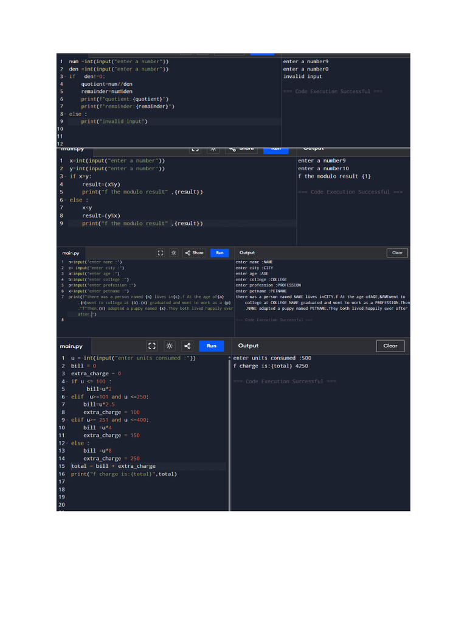Click the code line 'result=(y%x)'
Image resolution: width=467 pixels, height=623 pixels.
coord(102,216)
